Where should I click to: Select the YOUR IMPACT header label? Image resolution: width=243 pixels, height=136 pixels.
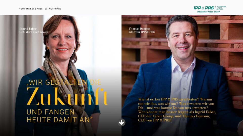[x=27, y=9]
